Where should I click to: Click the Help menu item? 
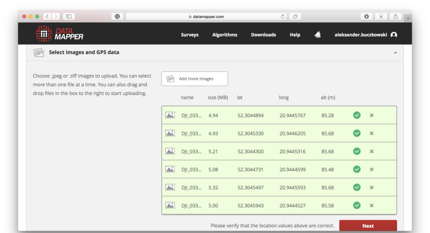click(x=295, y=35)
